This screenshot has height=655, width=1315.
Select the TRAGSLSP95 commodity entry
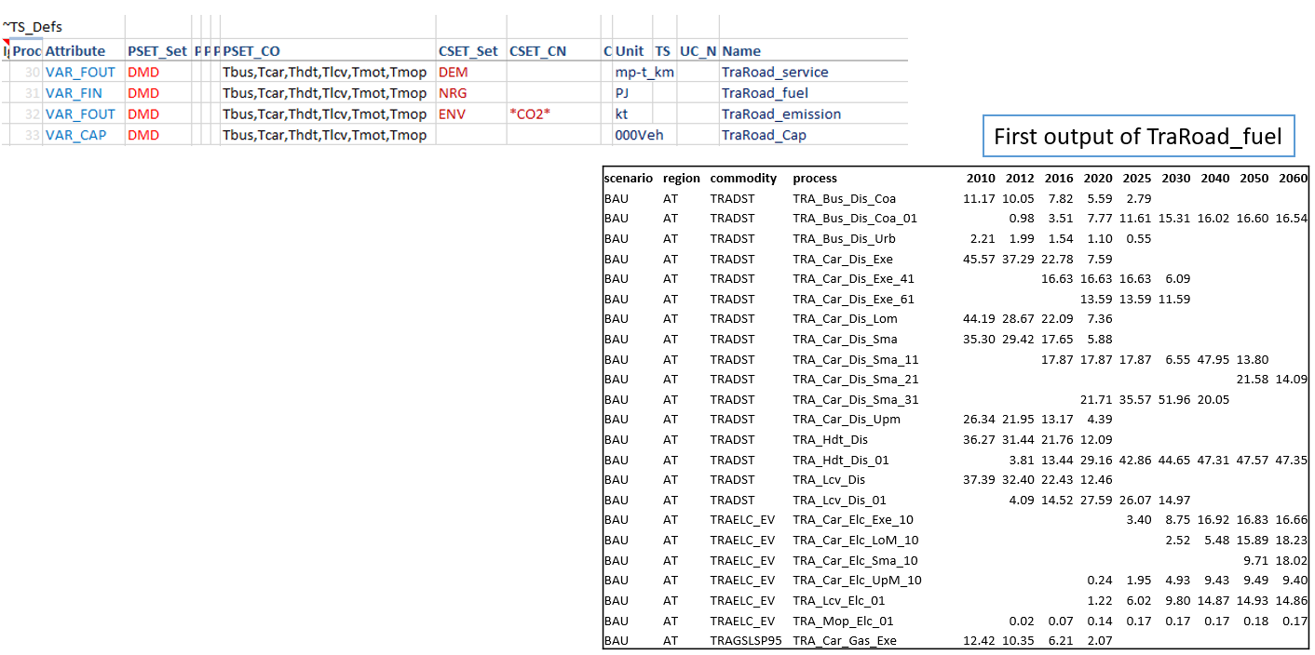(745, 641)
